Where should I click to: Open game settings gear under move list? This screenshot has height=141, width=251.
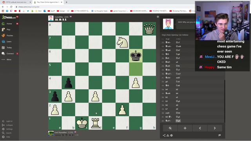[x=171, y=136]
